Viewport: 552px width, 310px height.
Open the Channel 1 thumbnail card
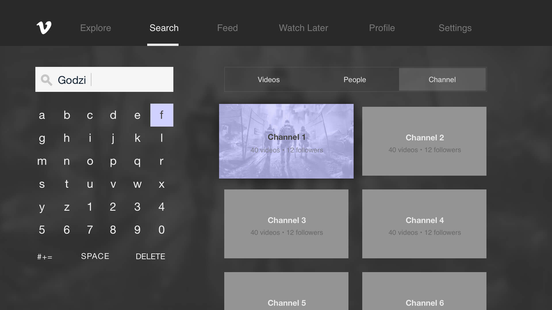286,141
